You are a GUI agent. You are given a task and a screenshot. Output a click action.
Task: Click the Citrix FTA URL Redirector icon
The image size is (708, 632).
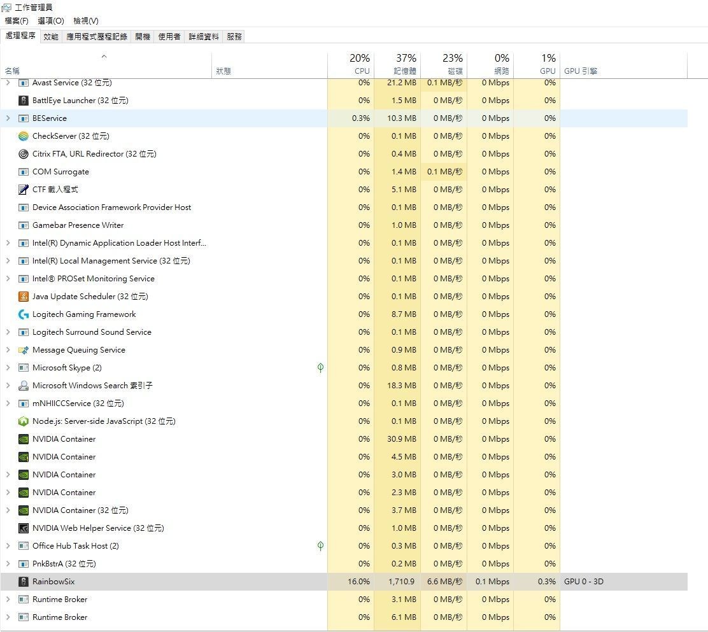pos(24,154)
